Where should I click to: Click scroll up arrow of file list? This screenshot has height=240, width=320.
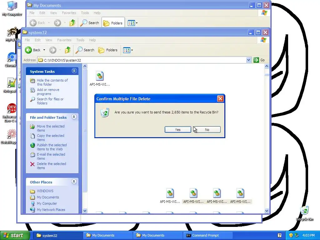pos(267,66)
